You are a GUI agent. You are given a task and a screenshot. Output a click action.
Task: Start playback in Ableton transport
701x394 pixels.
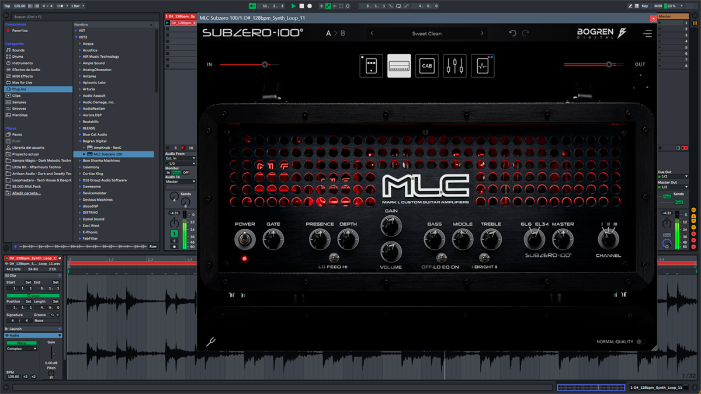point(294,6)
